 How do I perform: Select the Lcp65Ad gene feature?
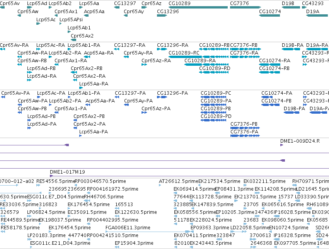(30, 7)
